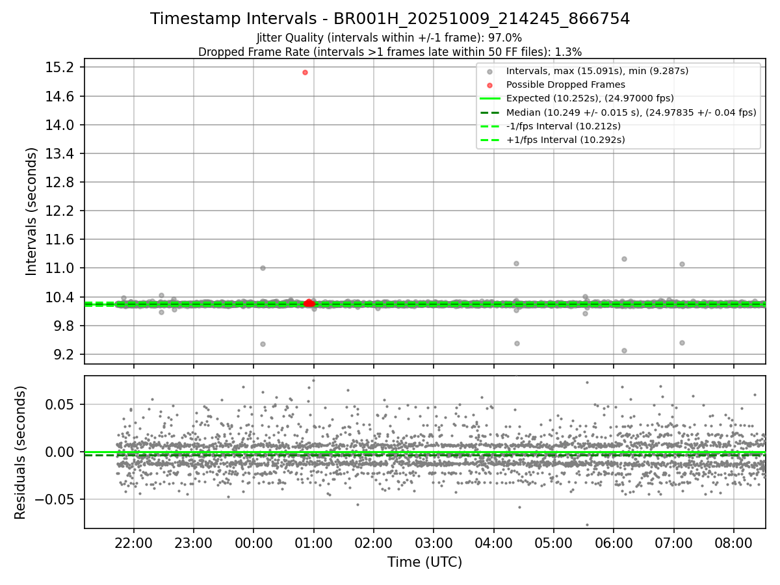This screenshot has height=585, width=780.
Task: Click the 'Time (UTC)' x-axis label
Action: (x=424, y=562)
